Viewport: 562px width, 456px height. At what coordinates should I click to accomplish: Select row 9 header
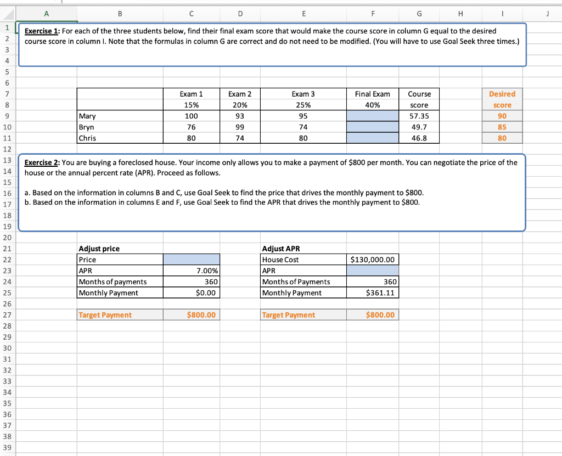[x=7, y=116]
